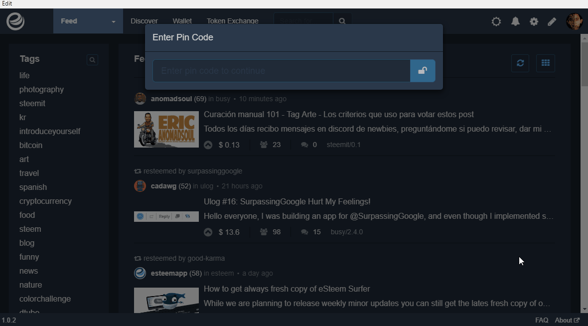Select the cryptocurrency tag
This screenshot has height=326, width=588.
(x=45, y=201)
